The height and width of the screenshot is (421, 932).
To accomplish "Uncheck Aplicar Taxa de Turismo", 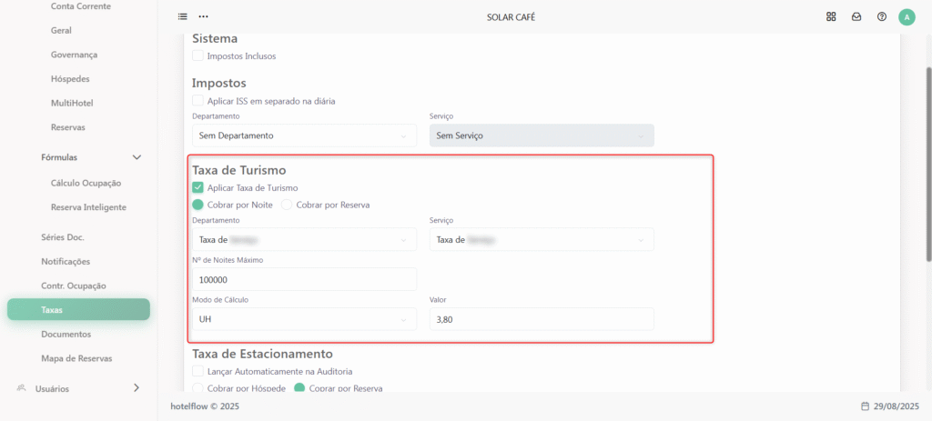I will click(x=198, y=187).
